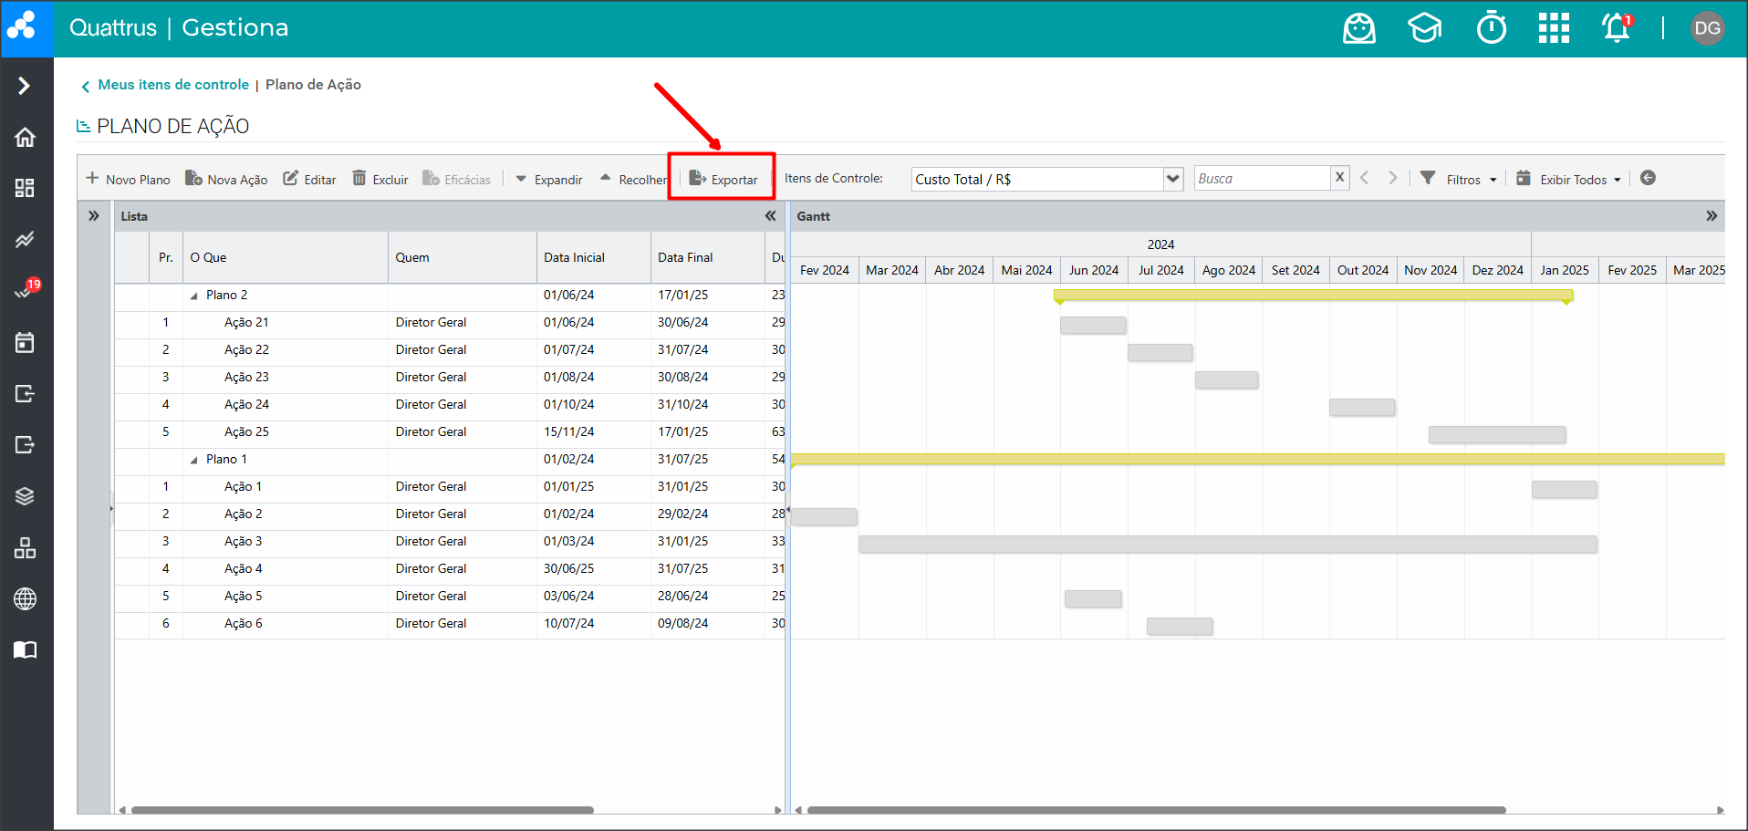The width and height of the screenshot is (1748, 831).
Task: Click the Exportar toolbar button
Action: click(x=723, y=179)
